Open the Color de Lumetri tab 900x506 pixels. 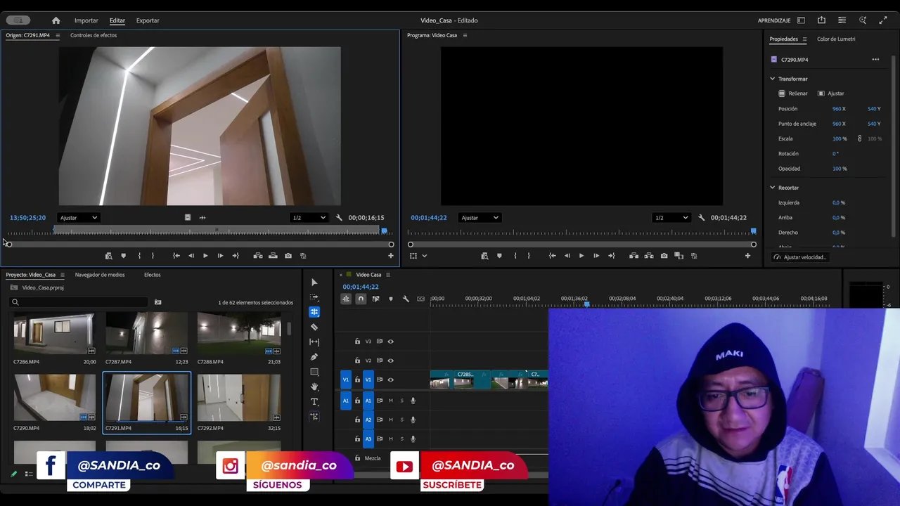(x=836, y=39)
